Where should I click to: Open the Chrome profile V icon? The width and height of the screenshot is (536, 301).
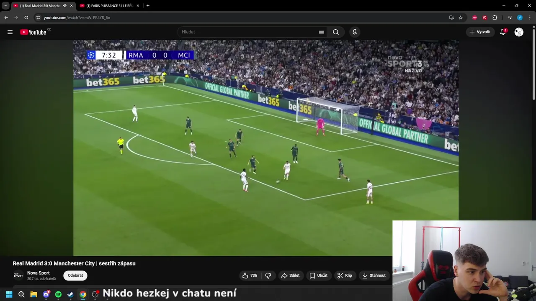(x=520, y=18)
